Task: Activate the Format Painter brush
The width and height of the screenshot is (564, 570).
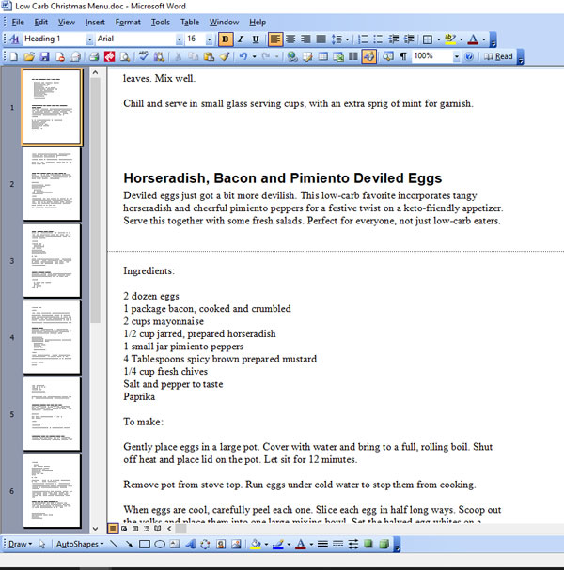Action: click(224, 56)
